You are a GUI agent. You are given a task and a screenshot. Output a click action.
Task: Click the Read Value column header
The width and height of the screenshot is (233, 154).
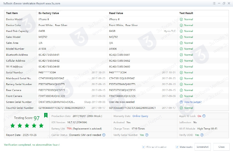pyautogui.click(x=117, y=12)
